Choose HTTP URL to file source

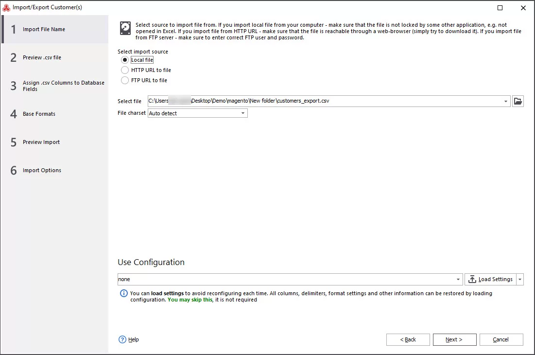[x=125, y=70]
